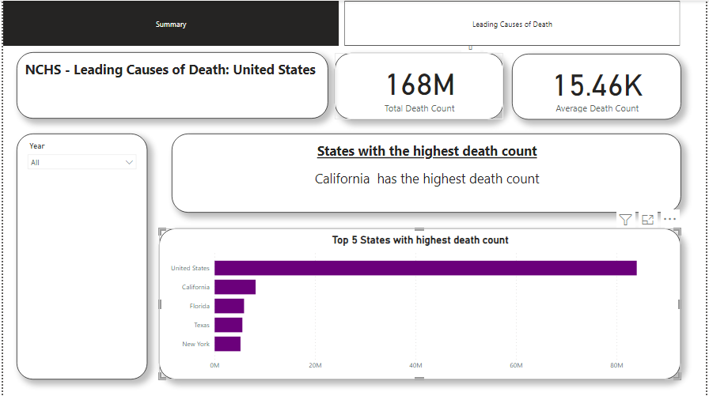Viewport: 709px width, 396px height.
Task: Click the Florida bar
Action: 229,306
